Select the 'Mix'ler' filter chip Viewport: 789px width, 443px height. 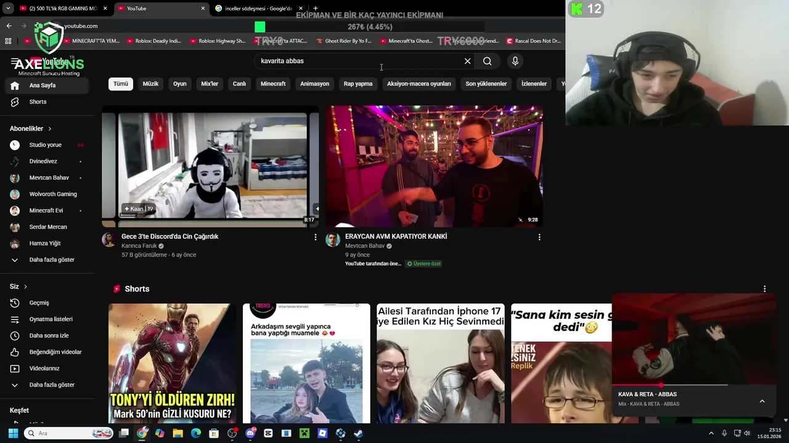210,84
